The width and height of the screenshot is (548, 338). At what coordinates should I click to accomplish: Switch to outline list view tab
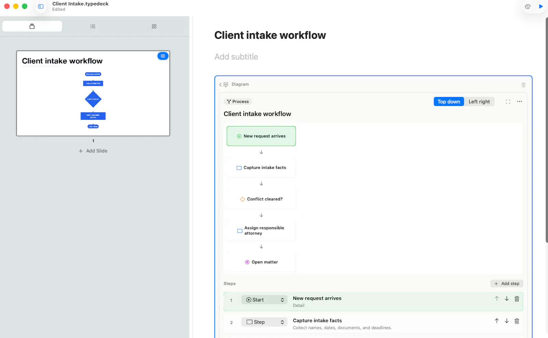pyautogui.click(x=93, y=26)
